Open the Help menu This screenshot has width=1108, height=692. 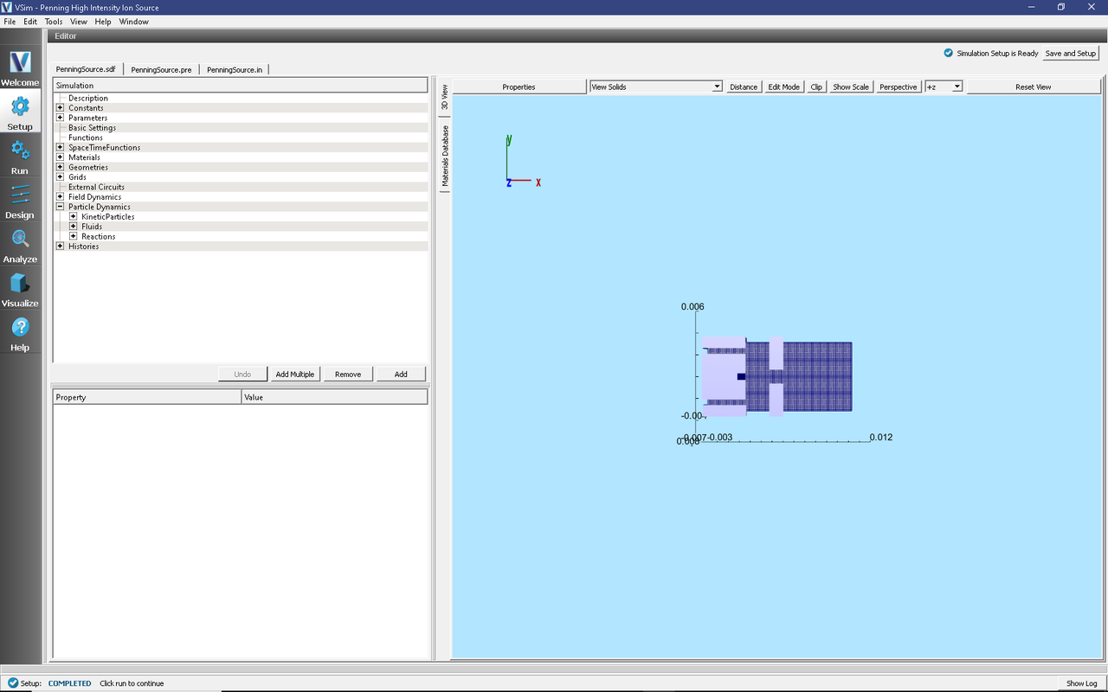click(103, 22)
